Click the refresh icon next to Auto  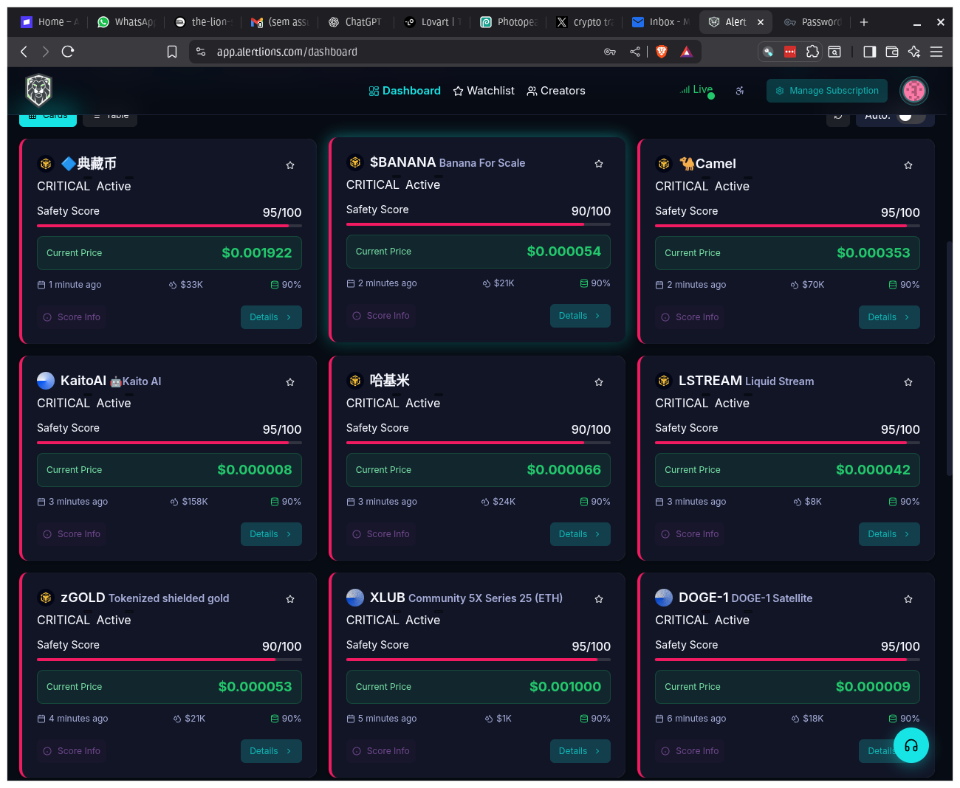tap(837, 116)
